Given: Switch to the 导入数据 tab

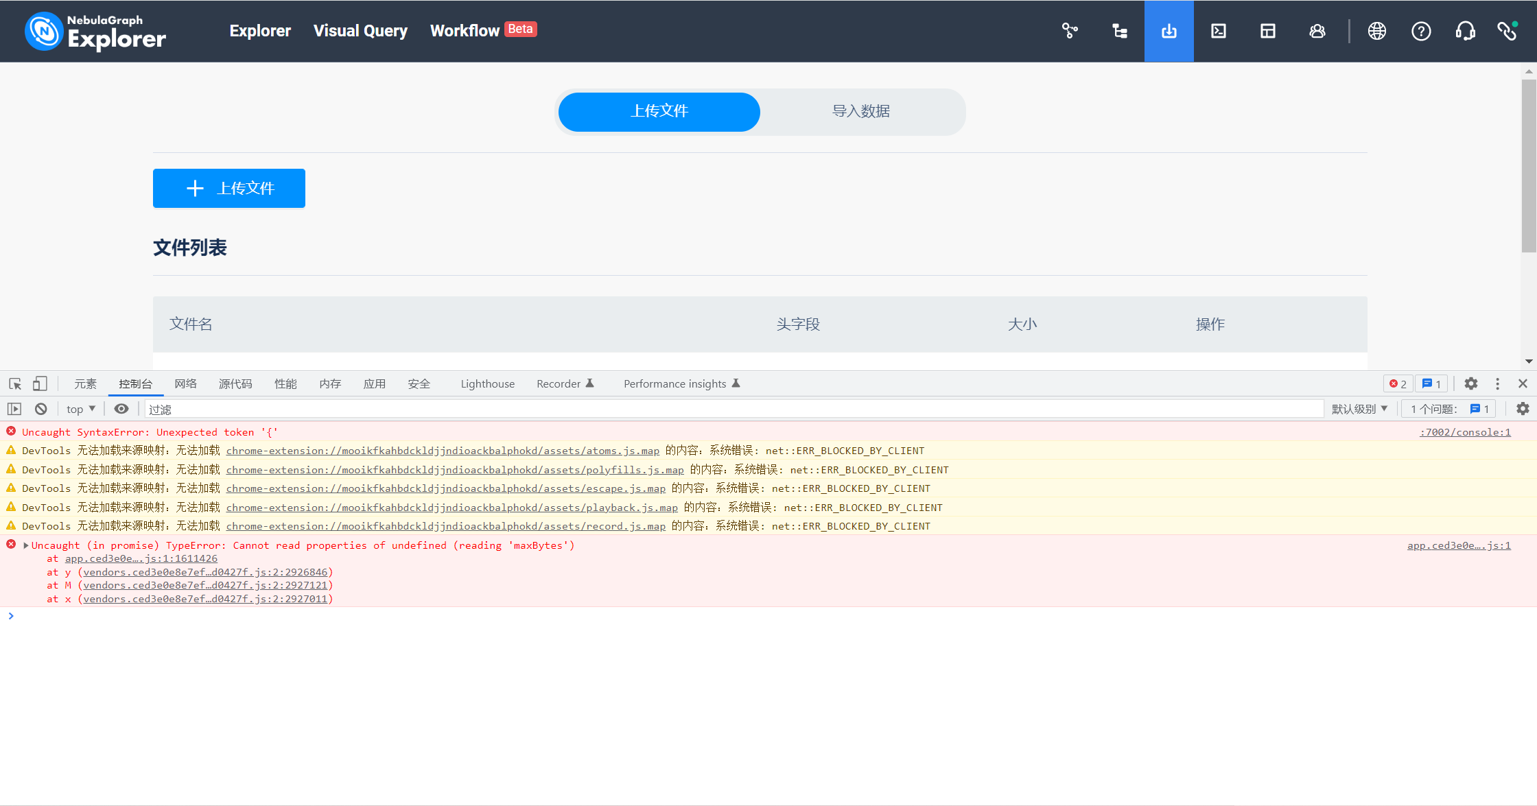Looking at the screenshot, I should [861, 111].
